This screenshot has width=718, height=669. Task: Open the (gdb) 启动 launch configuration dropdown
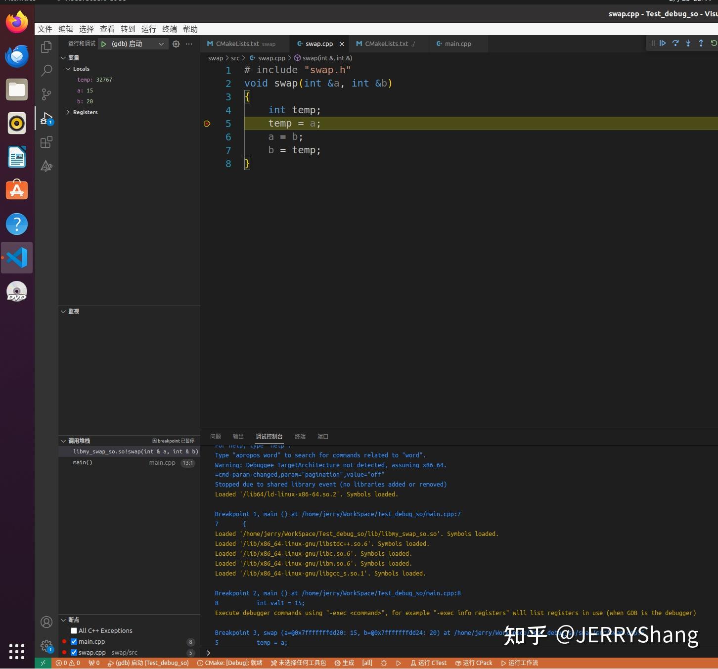133,44
